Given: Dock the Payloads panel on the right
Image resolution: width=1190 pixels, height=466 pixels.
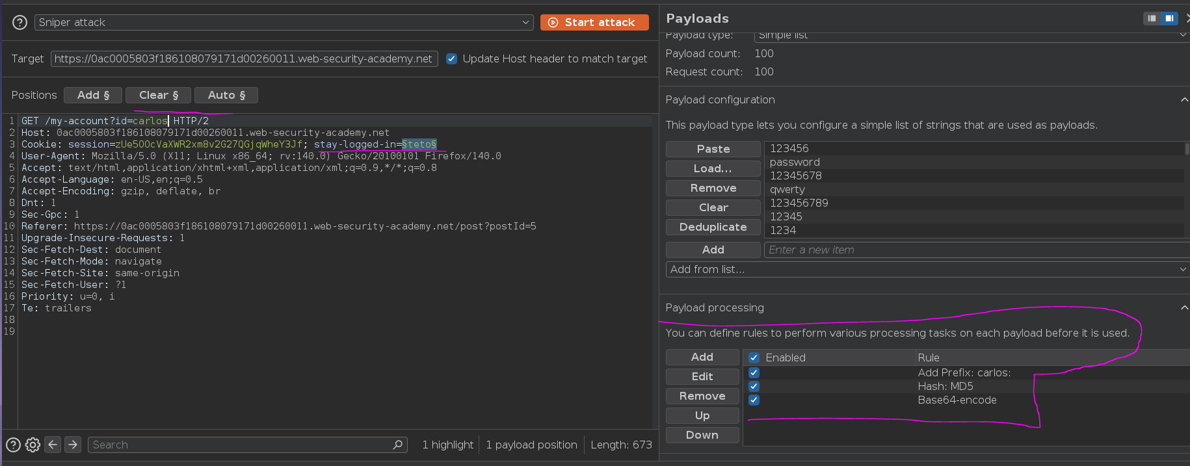Looking at the screenshot, I should pyautogui.click(x=1169, y=18).
